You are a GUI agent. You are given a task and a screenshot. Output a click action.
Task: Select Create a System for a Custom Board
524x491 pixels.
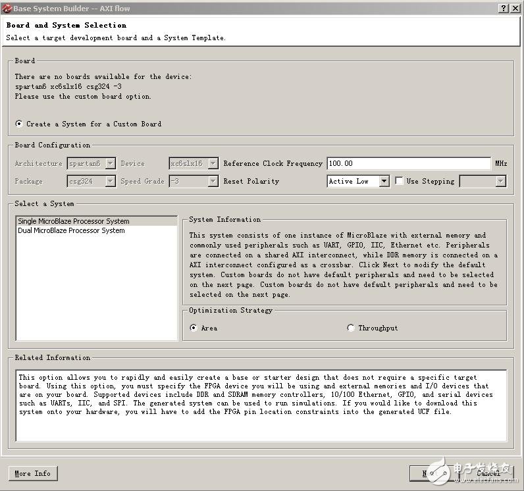click(19, 124)
